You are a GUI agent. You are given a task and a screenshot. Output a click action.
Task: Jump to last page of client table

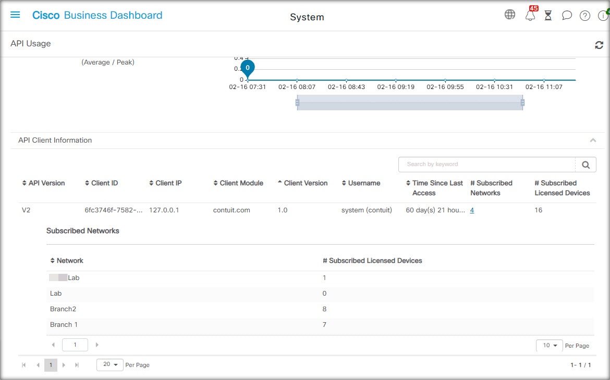[77, 365]
